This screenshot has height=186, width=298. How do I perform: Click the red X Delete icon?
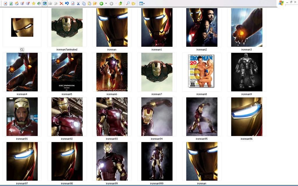61,3
